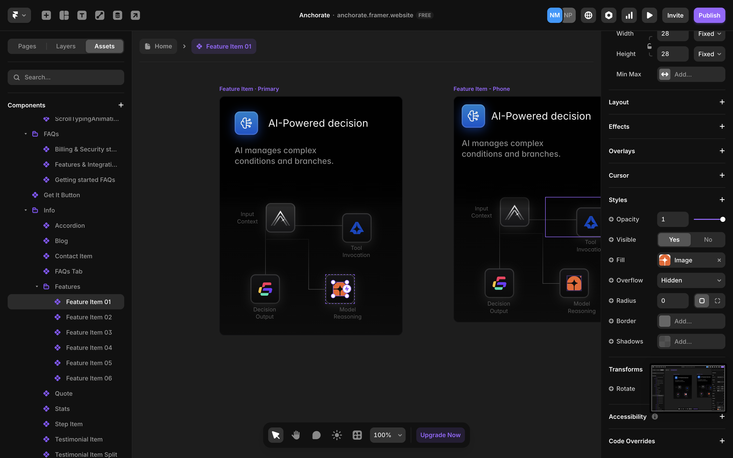Toggle per-corner radius option

coord(717,301)
